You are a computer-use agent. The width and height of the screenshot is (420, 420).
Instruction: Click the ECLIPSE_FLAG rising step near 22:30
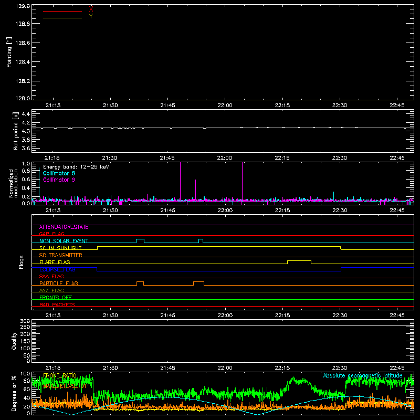(x=341, y=269)
